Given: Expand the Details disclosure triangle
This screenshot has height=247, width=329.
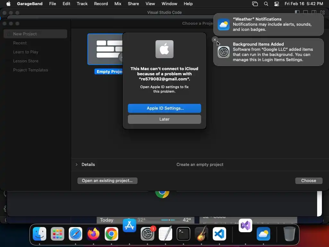Looking at the screenshot, I should [x=76, y=164].
